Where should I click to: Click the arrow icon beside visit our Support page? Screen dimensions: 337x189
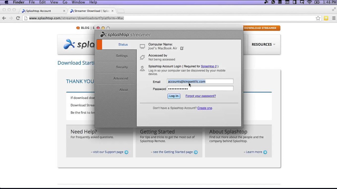126,152
